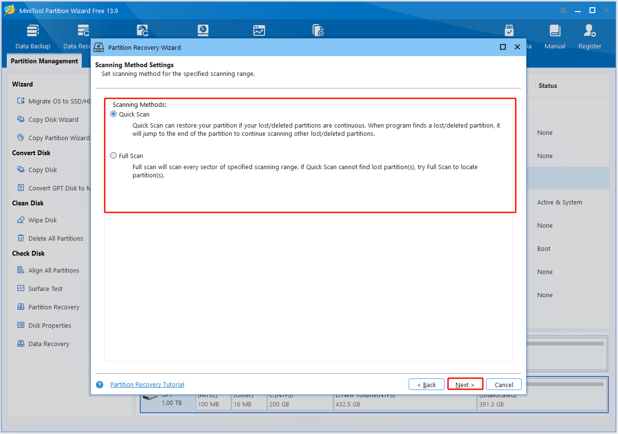Click Next to continue the wizard
Viewport: 618px width, 434px height.
tap(465, 385)
